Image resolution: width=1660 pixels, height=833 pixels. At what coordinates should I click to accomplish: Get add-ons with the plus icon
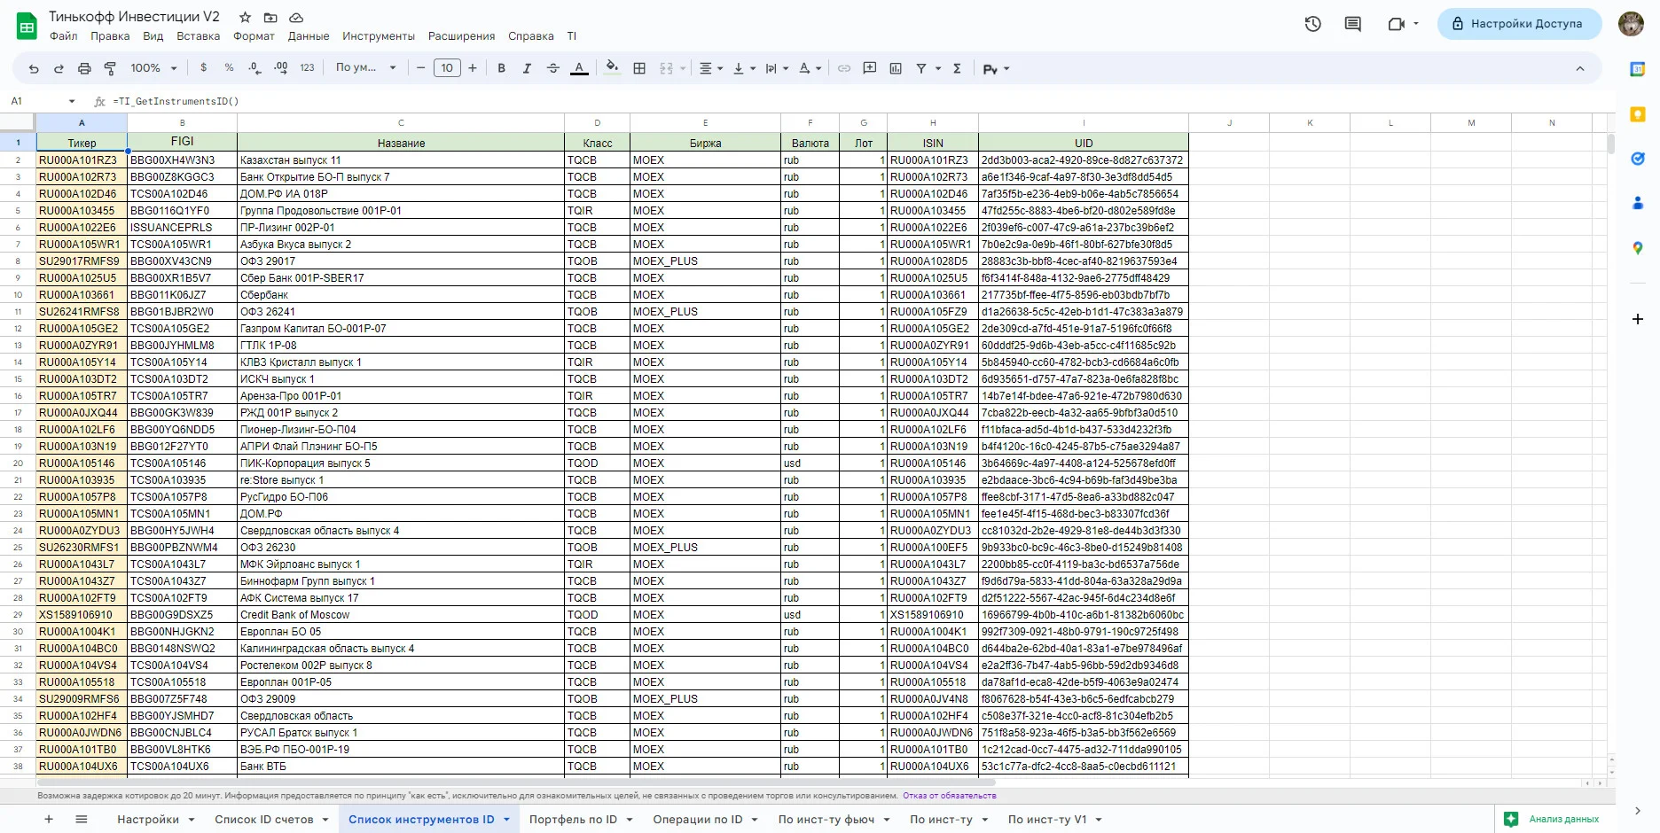(x=1638, y=319)
